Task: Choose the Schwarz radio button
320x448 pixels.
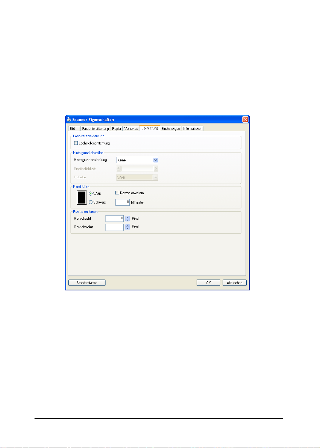Action: [x=91, y=202]
